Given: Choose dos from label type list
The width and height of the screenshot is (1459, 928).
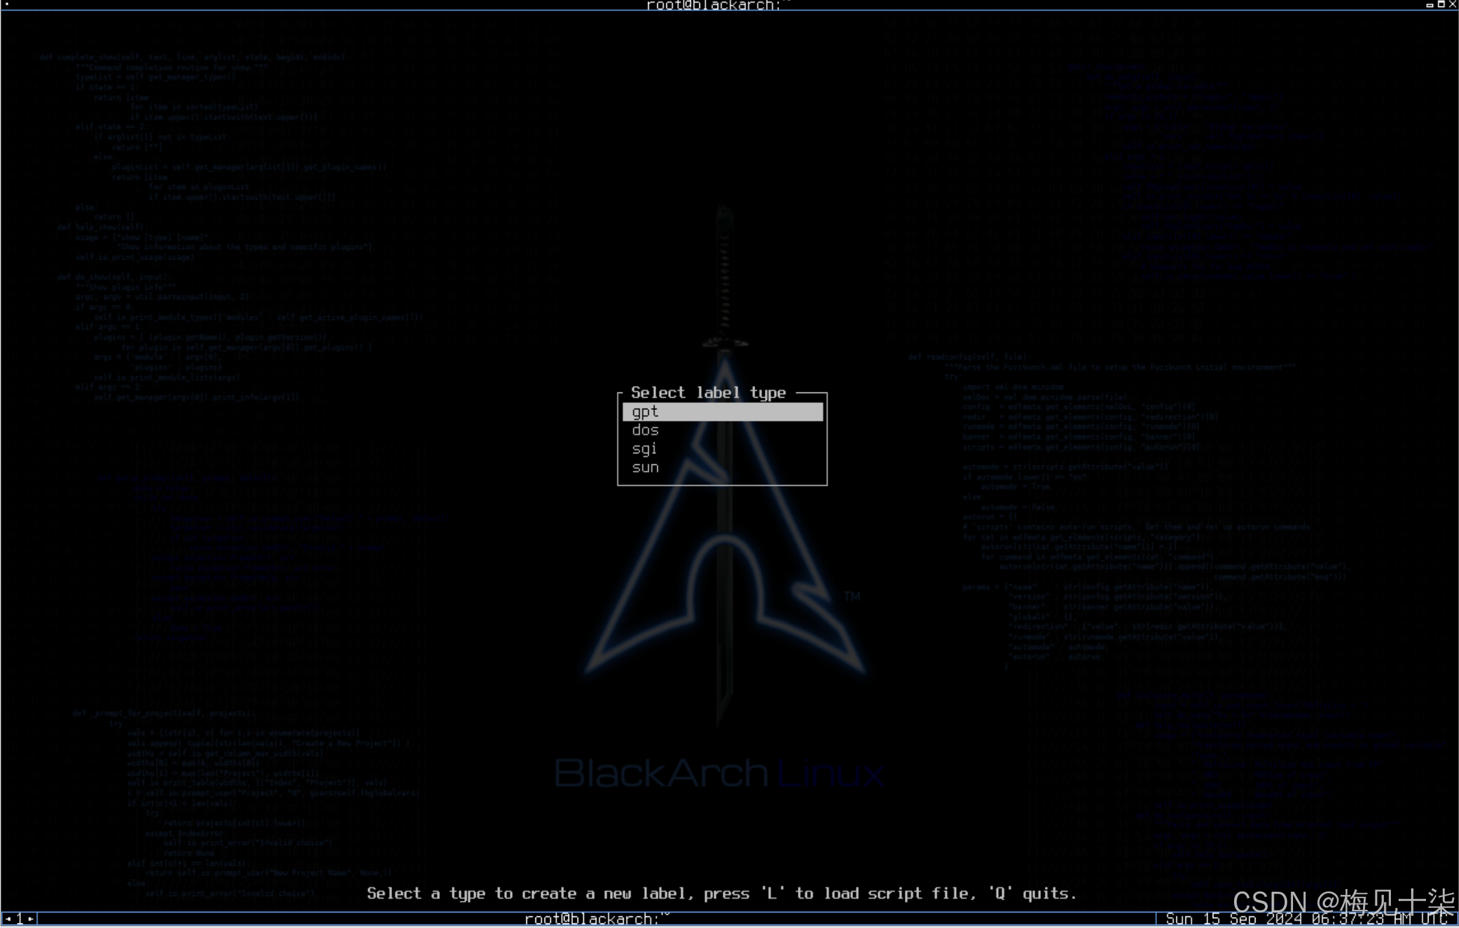Looking at the screenshot, I should pos(646,431).
